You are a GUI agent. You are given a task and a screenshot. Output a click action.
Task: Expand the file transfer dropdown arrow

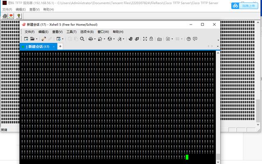tap(104, 39)
